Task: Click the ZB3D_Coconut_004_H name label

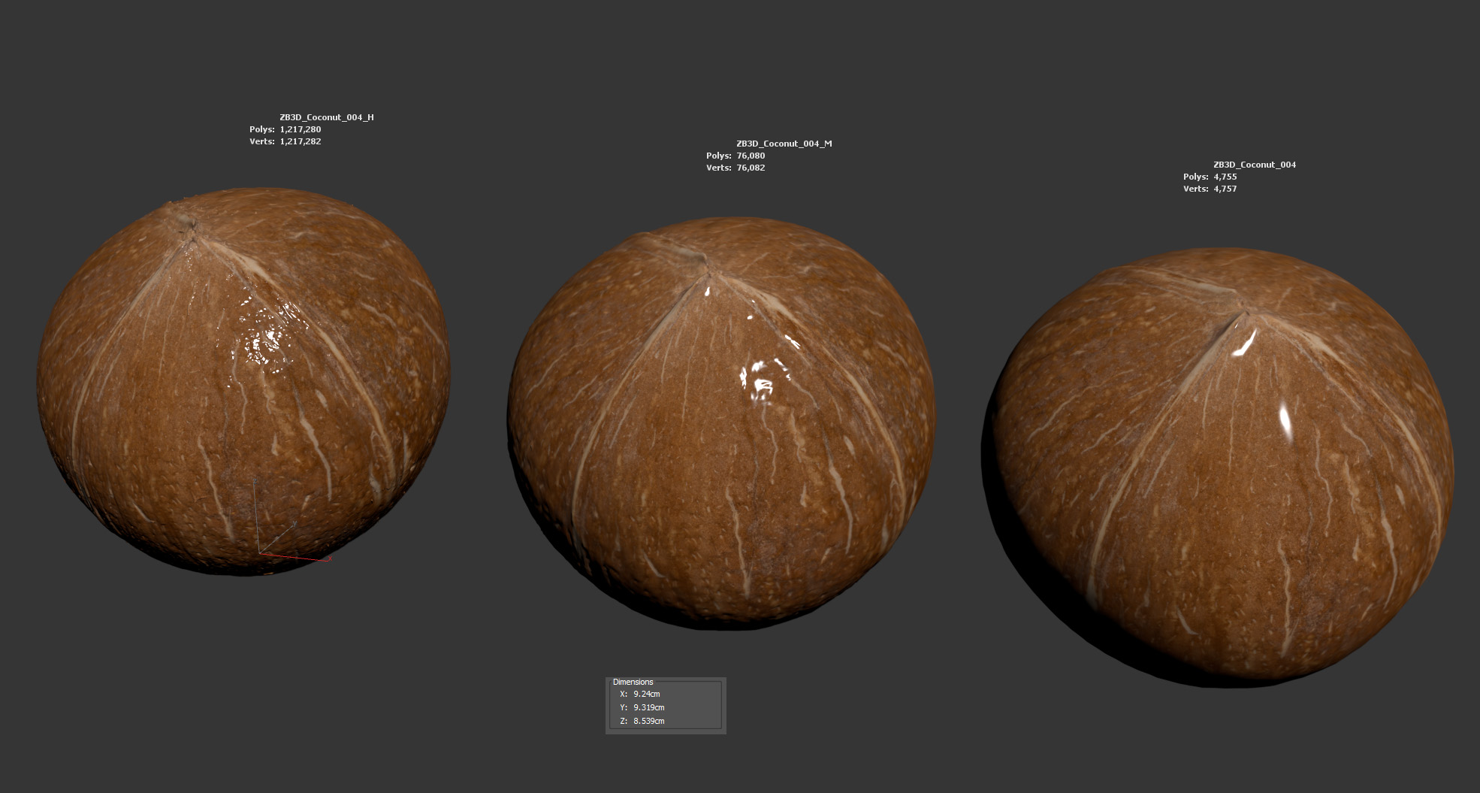Action: click(326, 117)
